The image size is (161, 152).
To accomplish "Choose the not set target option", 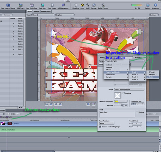I will click(x=117, y=65).
